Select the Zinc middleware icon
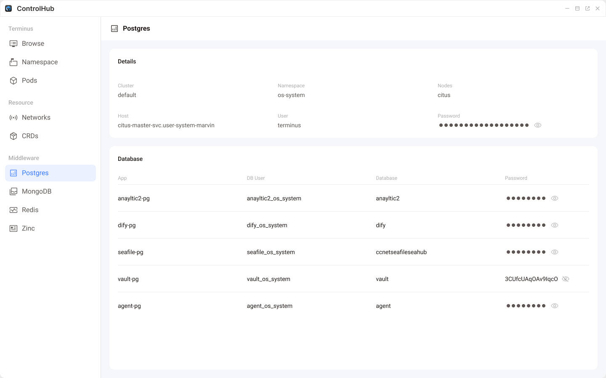Image resolution: width=606 pixels, height=378 pixels. (x=13, y=228)
